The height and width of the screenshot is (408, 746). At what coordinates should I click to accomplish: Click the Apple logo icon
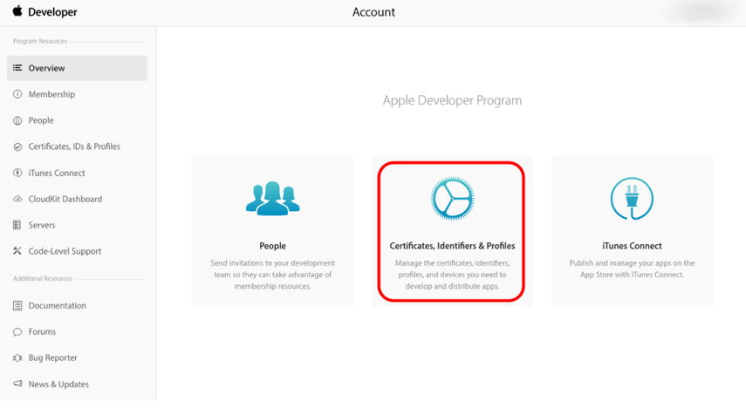(x=17, y=11)
